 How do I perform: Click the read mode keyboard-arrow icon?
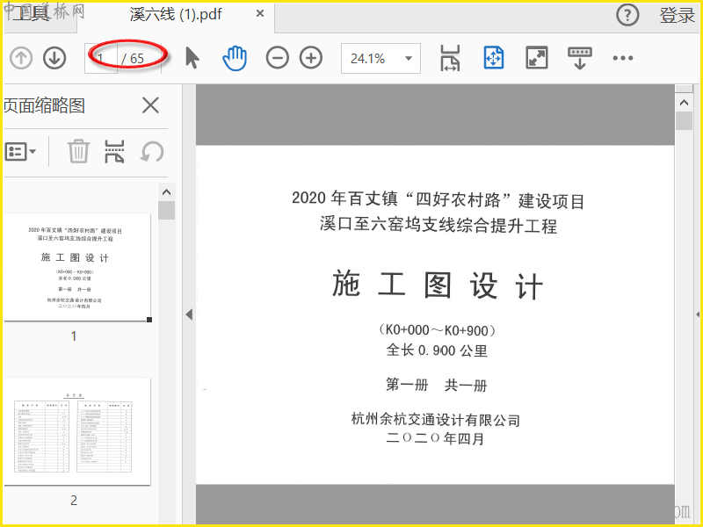[580, 58]
